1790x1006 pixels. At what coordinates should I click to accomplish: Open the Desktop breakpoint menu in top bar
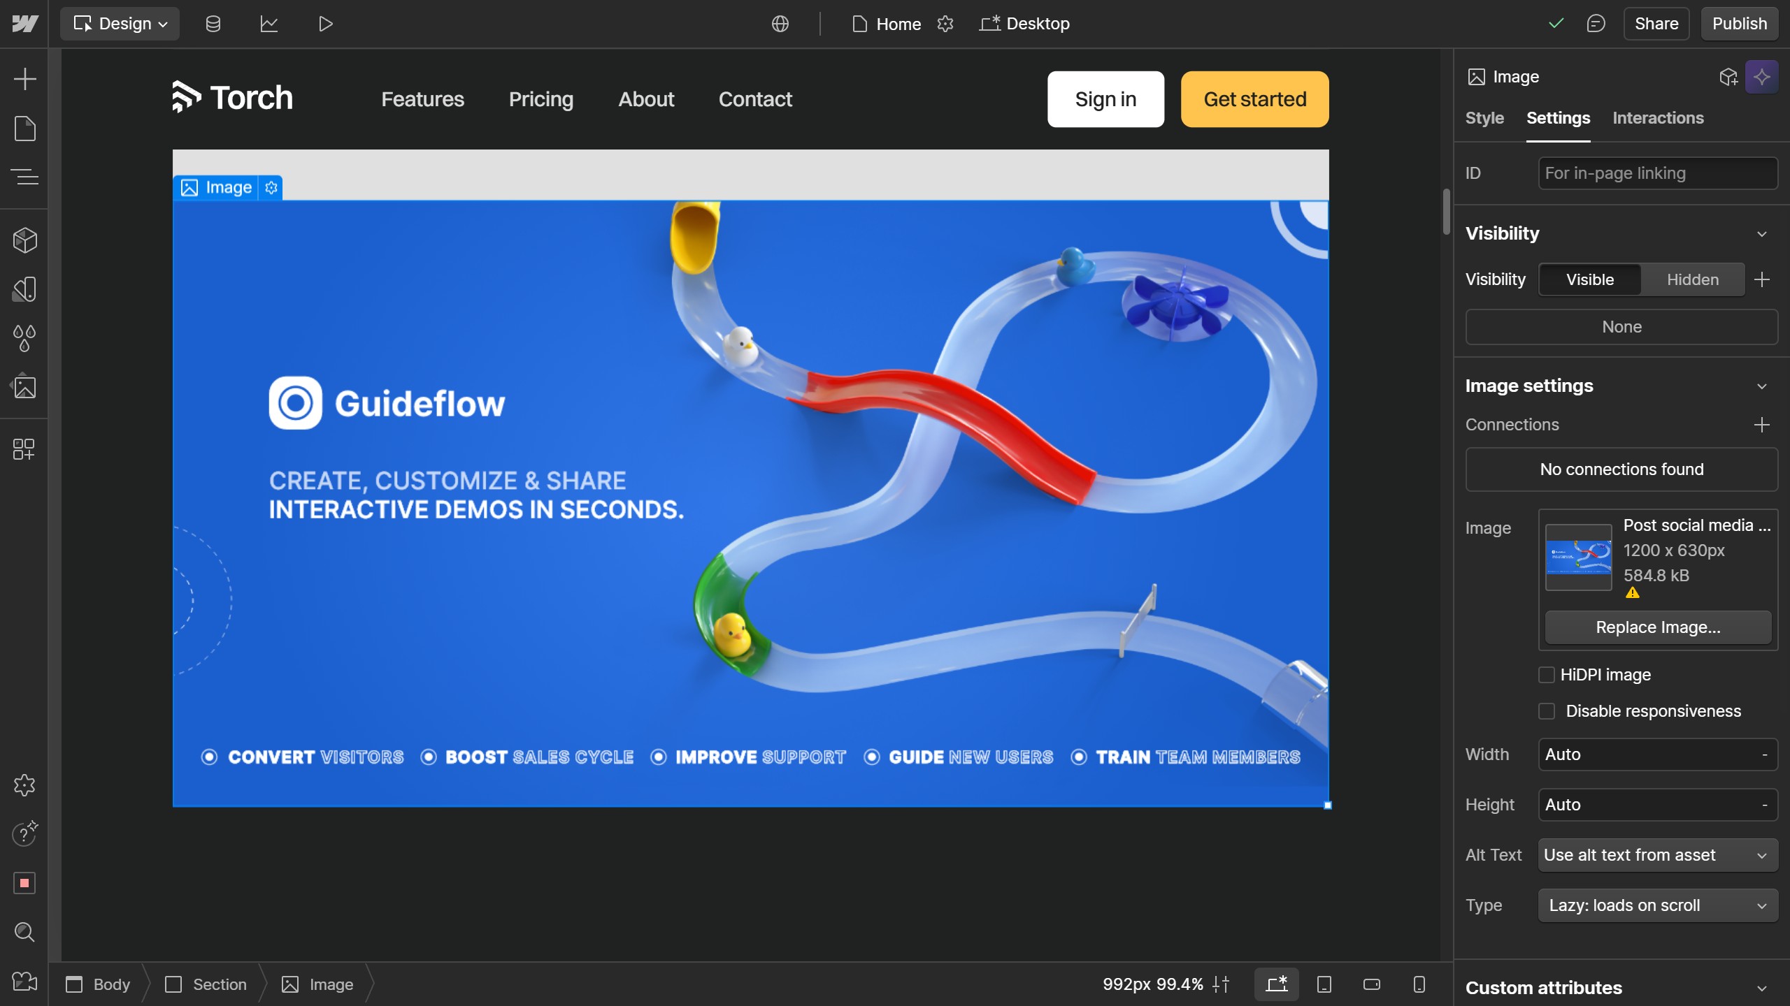click(x=1024, y=24)
